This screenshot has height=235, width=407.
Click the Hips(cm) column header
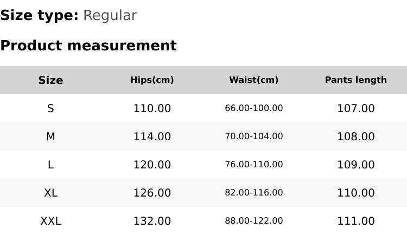[152, 80]
